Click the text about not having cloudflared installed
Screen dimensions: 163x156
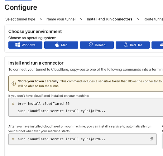pos(49,96)
